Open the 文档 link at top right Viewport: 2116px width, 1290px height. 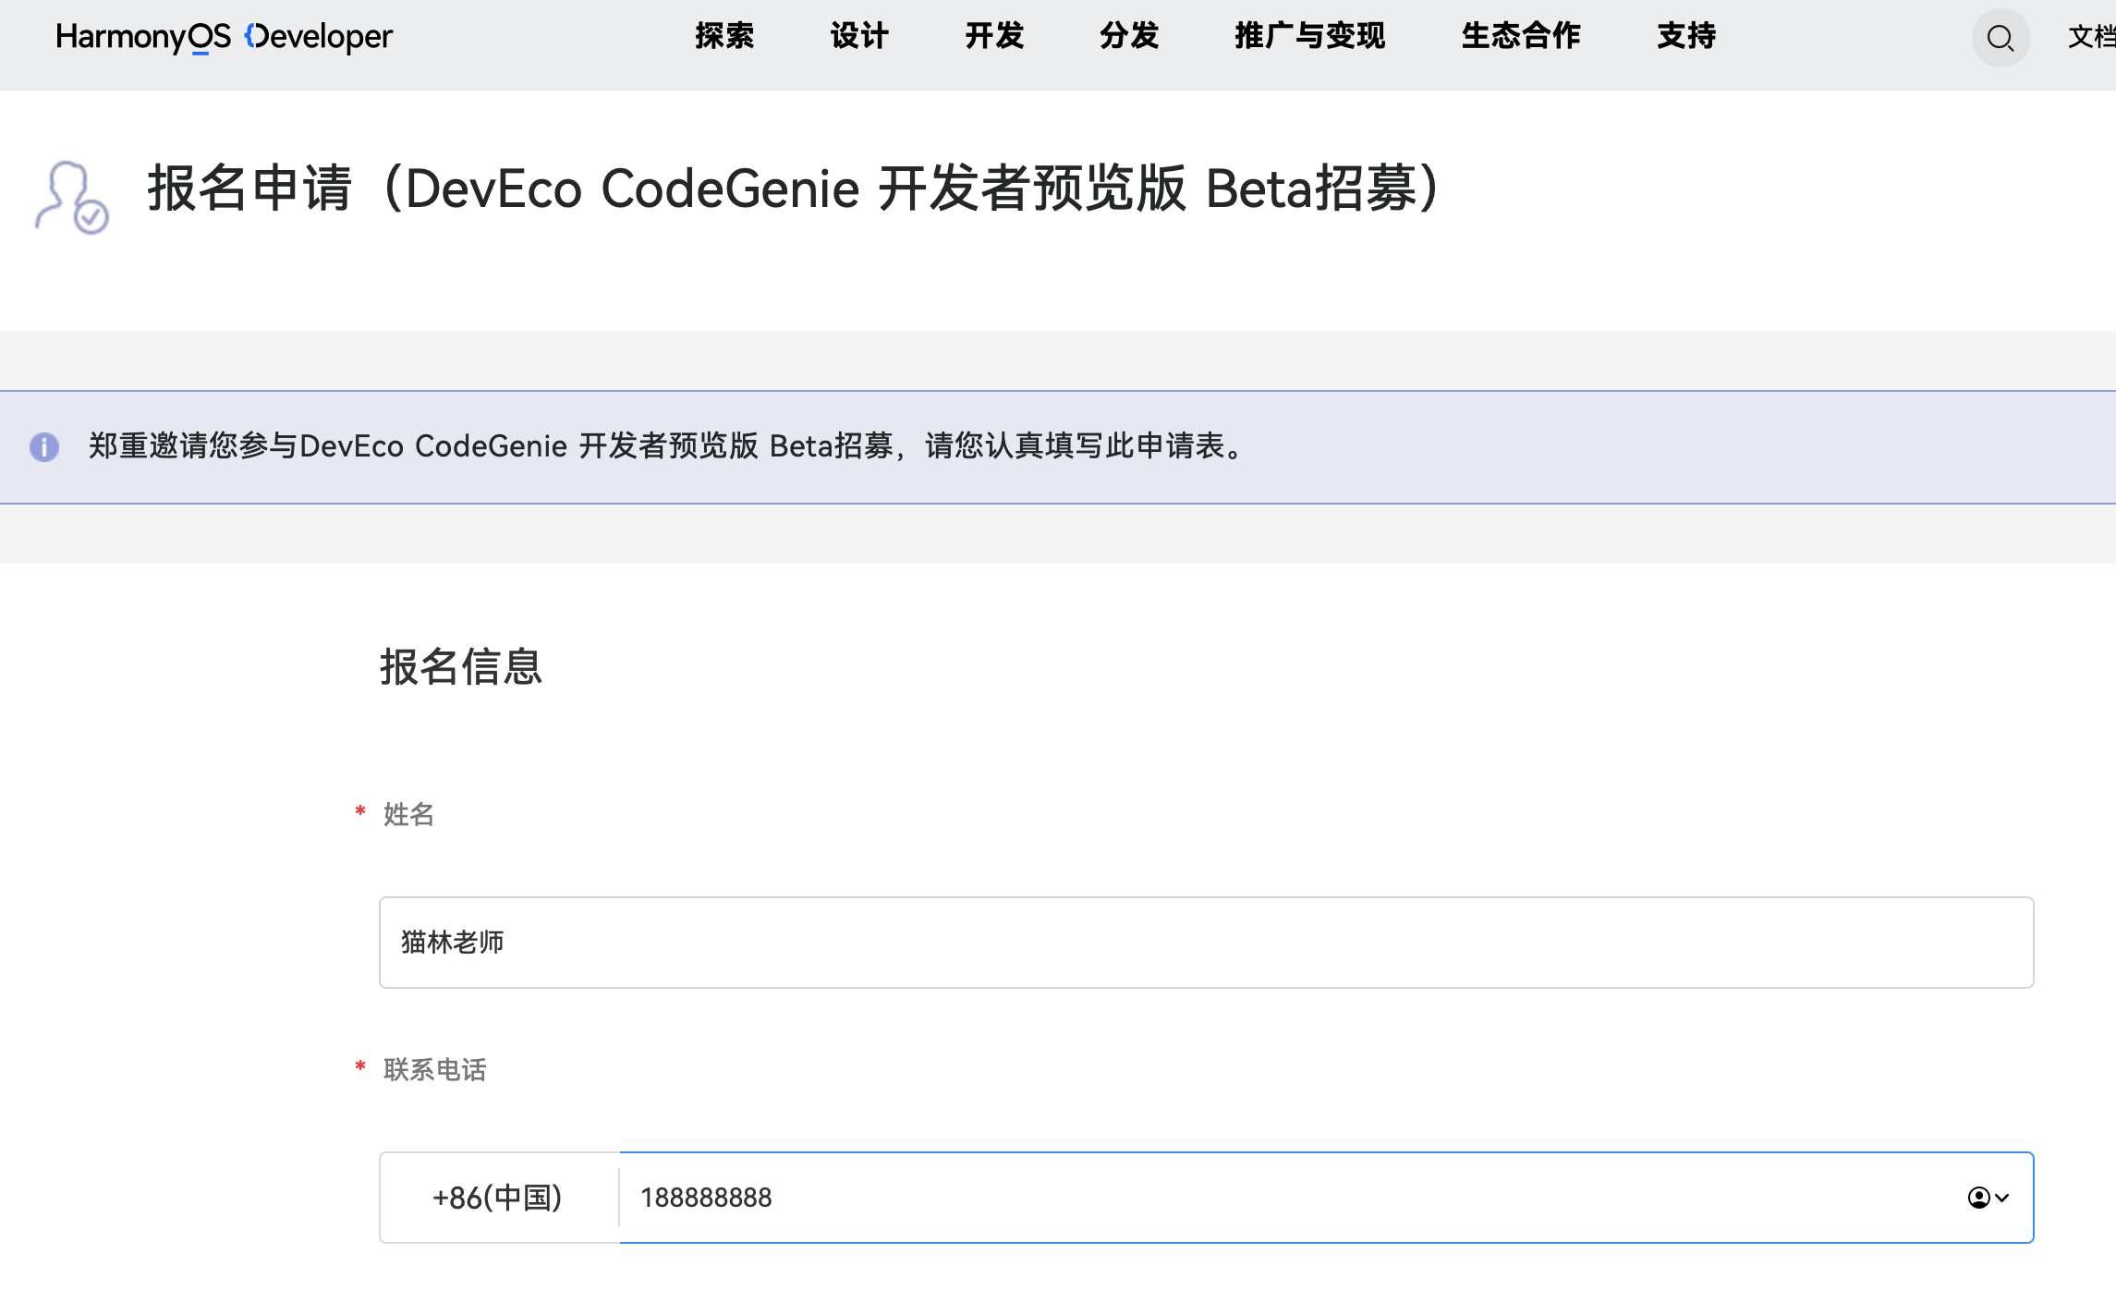(x=2090, y=37)
